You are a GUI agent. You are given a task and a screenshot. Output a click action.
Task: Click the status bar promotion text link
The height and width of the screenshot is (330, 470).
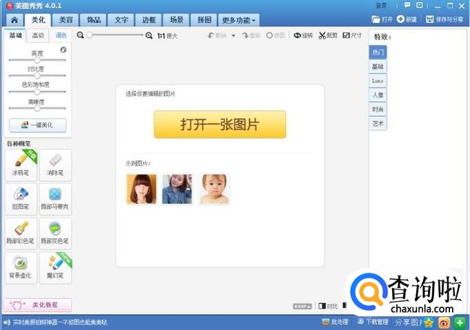tap(60, 322)
